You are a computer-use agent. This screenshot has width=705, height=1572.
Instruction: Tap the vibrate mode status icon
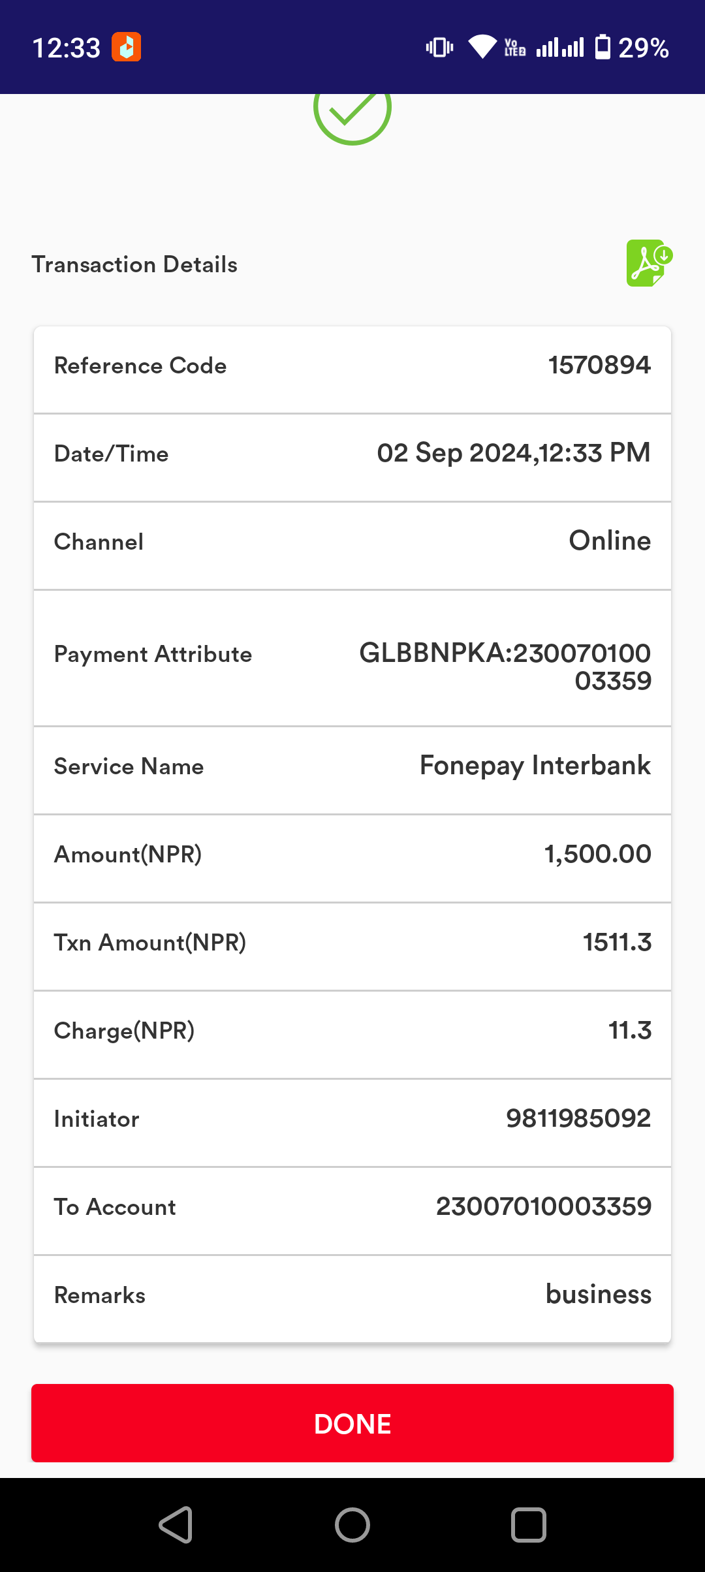pyautogui.click(x=439, y=47)
